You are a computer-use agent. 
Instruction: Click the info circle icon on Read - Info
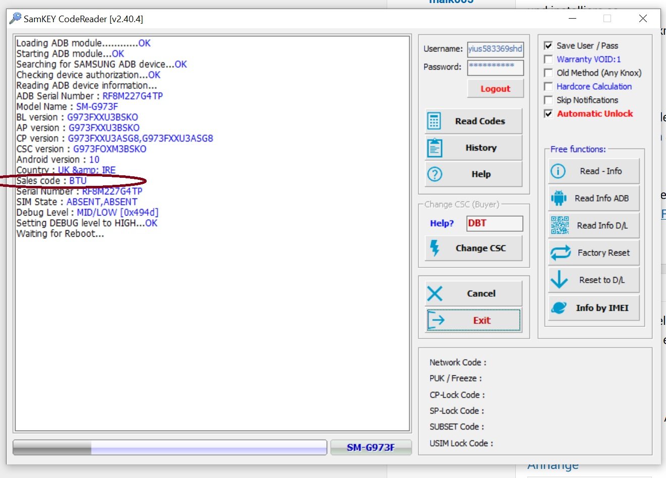(558, 171)
